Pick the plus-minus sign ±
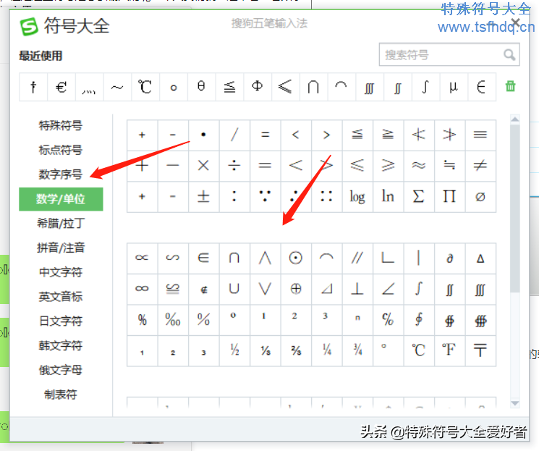 pyautogui.click(x=203, y=196)
